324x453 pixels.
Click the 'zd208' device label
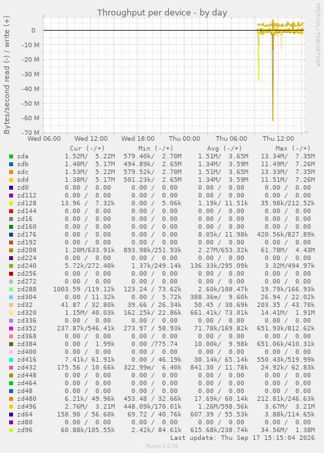27,250
